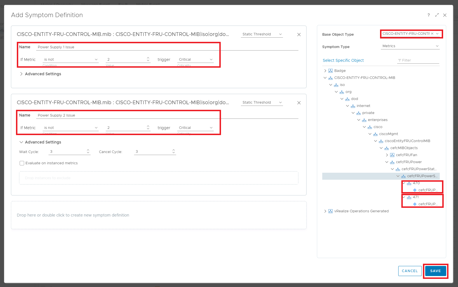Open the Symptom Type Metrics dropdown
The image size is (458, 287).
[x=410, y=46]
